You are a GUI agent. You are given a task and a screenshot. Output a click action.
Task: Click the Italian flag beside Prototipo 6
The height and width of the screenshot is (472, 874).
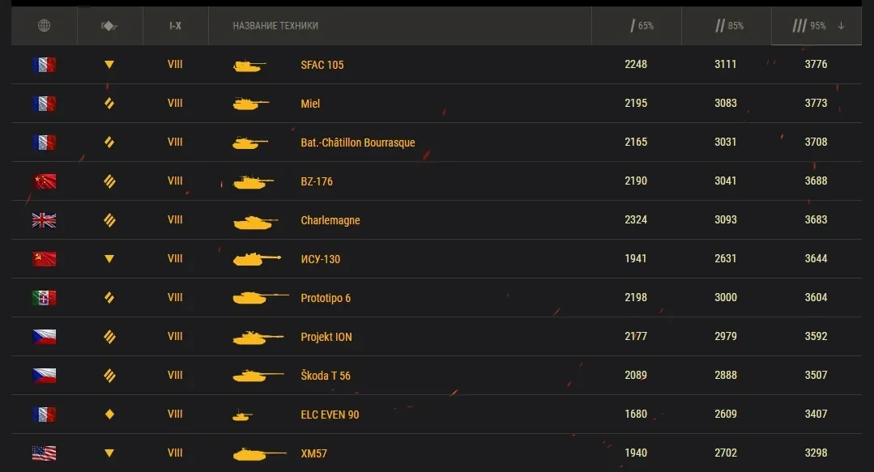44,298
